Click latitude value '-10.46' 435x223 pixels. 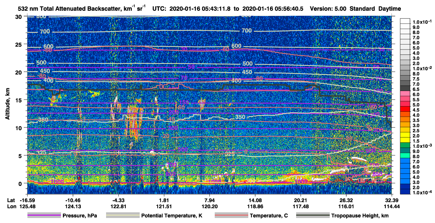pyautogui.click(x=73, y=200)
